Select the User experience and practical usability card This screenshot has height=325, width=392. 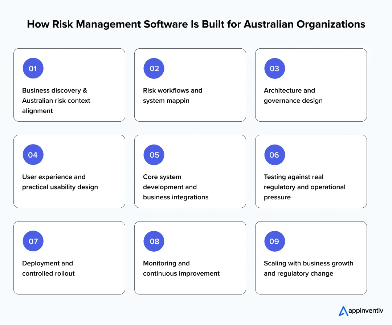click(x=69, y=171)
